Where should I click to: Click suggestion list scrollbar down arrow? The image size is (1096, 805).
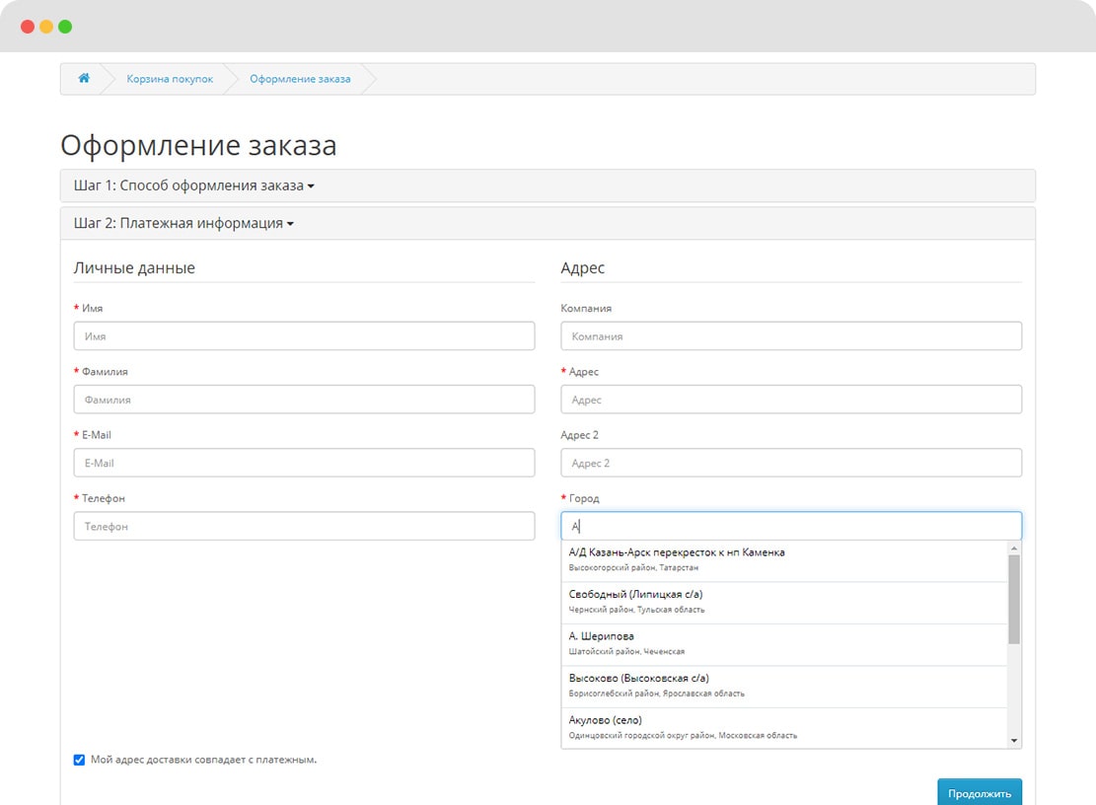pos(1014,742)
